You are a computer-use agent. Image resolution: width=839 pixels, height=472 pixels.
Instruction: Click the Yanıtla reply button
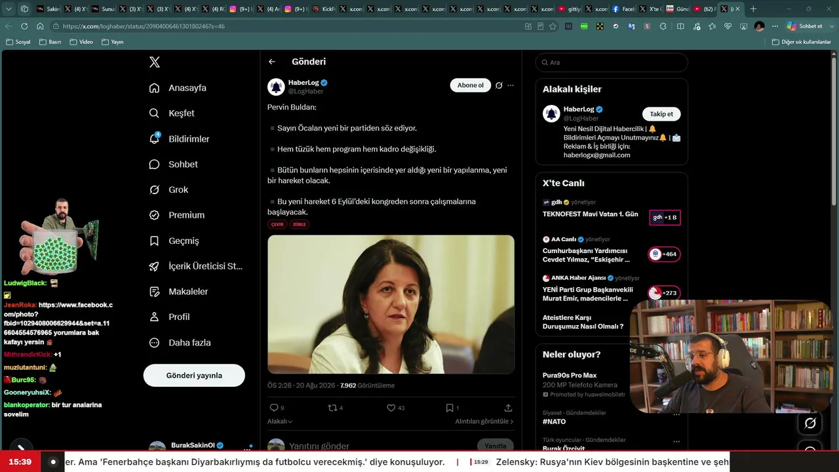[496, 446]
